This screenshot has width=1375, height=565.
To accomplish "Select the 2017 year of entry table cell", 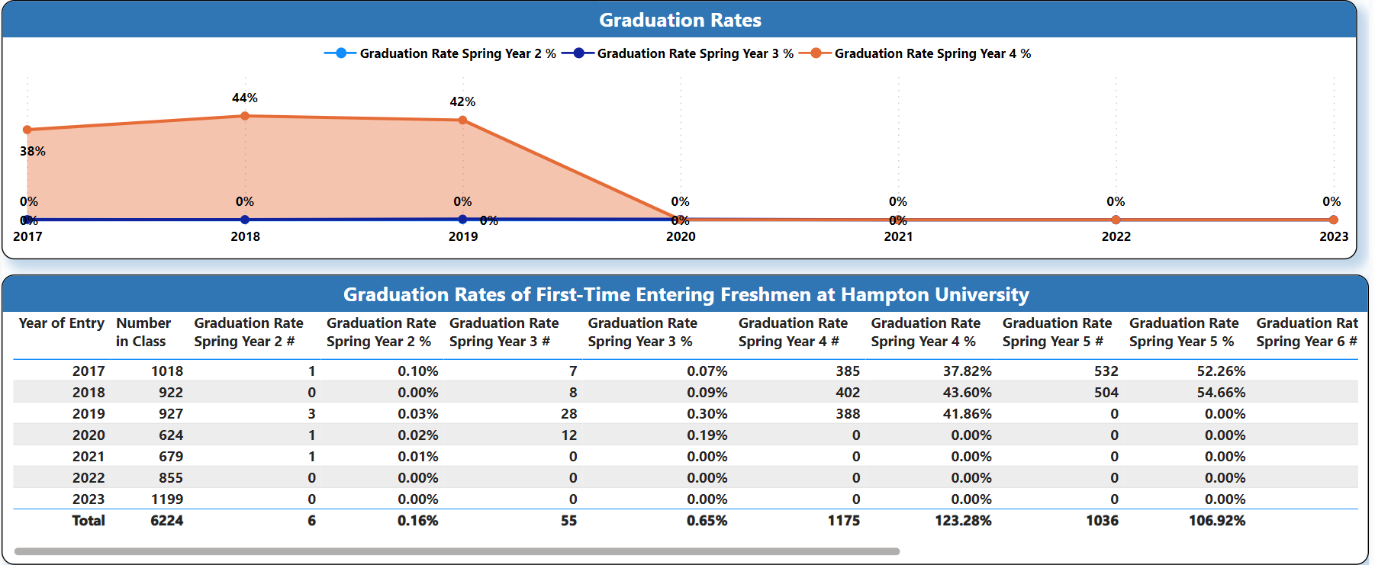I will 89,371.
